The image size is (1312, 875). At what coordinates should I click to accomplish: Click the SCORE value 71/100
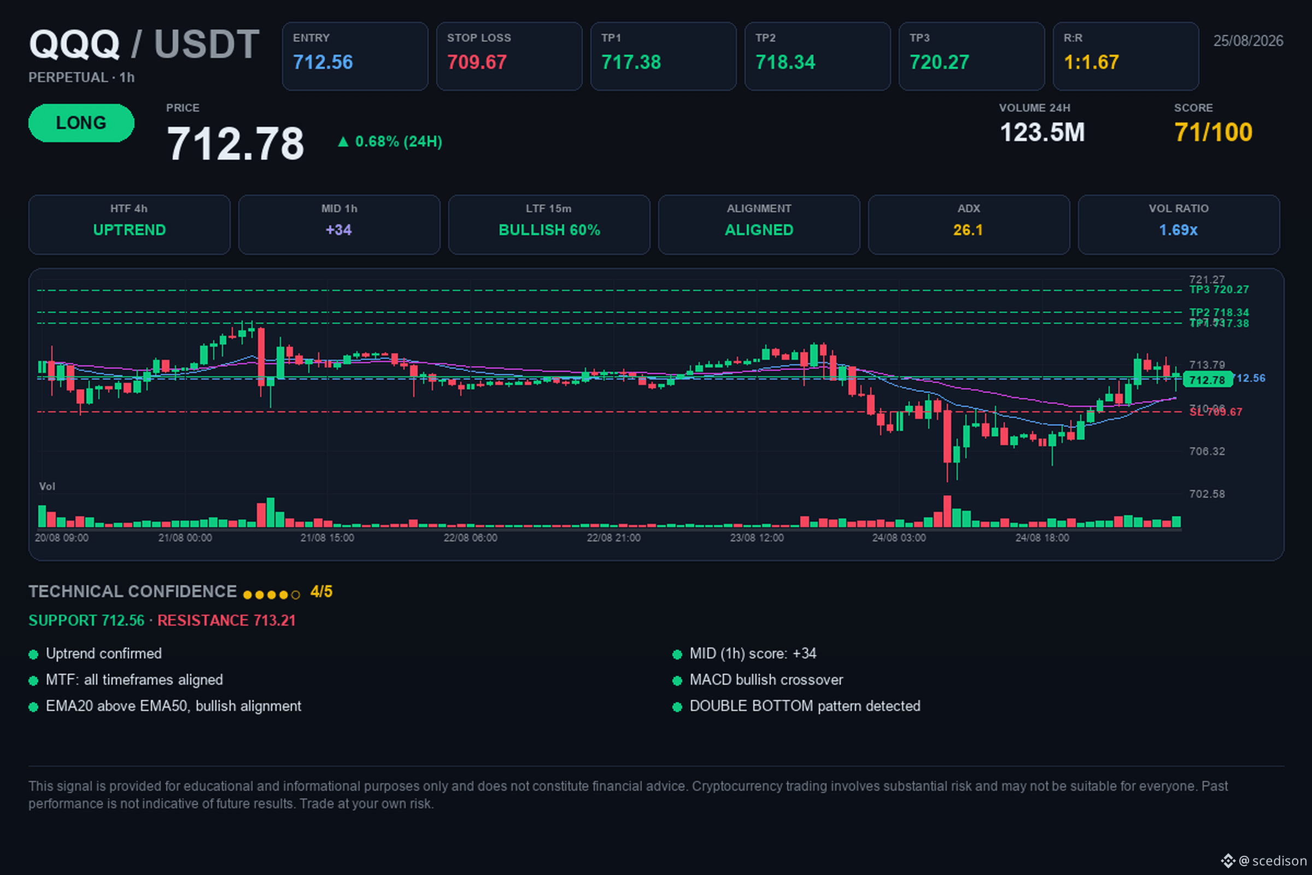pos(1213,133)
